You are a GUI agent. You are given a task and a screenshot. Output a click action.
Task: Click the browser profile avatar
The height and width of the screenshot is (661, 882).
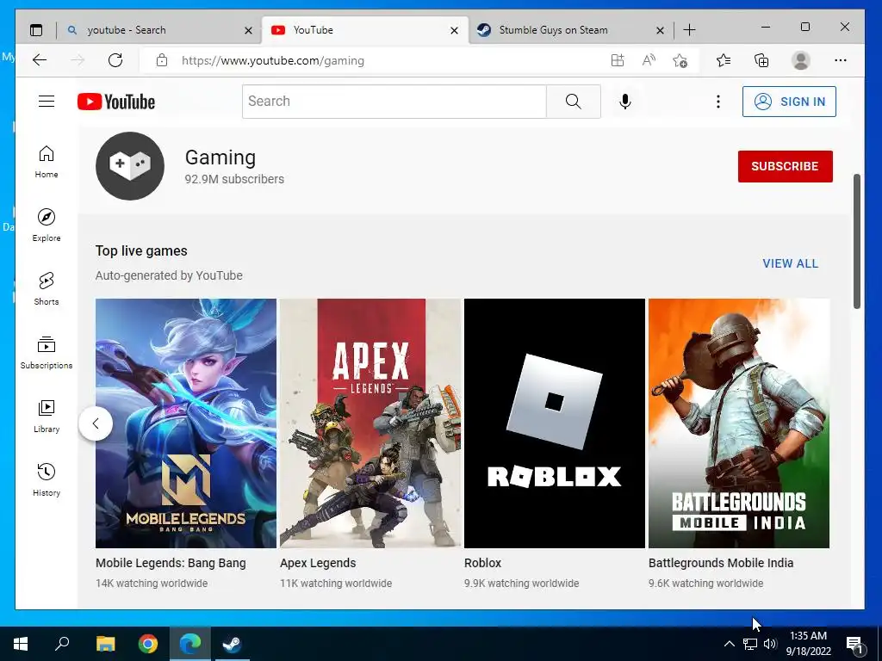(800, 60)
